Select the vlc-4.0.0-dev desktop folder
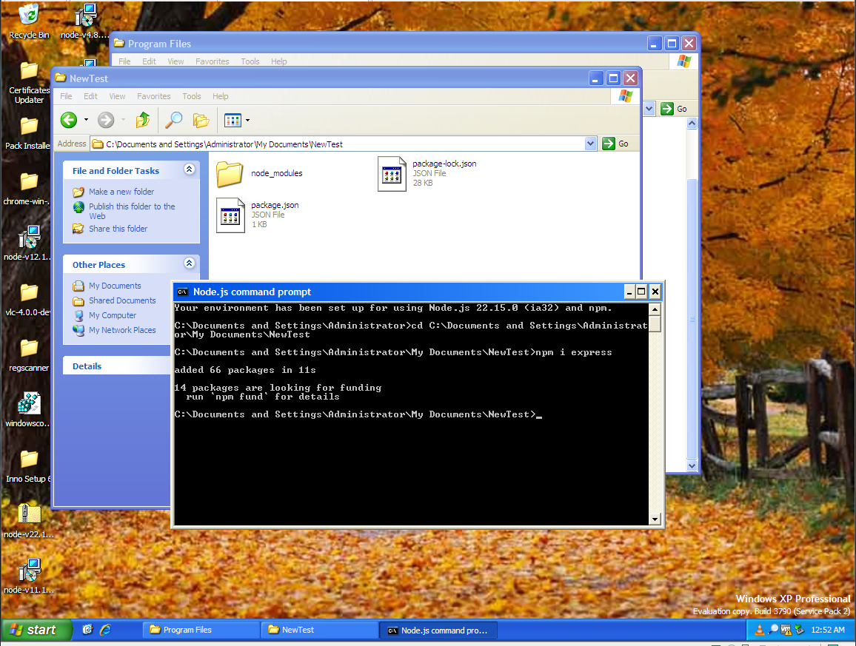 pyautogui.click(x=29, y=293)
